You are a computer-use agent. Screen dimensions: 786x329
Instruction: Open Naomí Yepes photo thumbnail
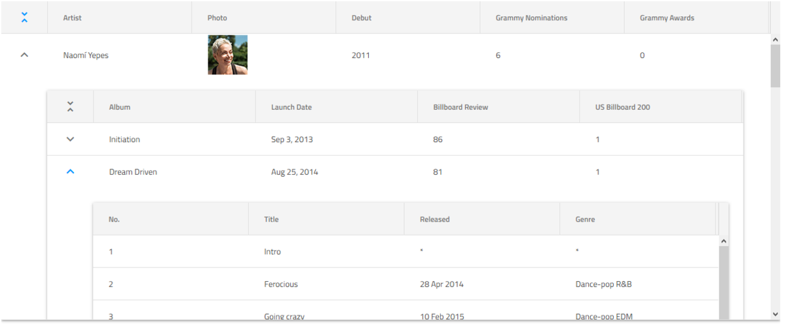tap(227, 55)
